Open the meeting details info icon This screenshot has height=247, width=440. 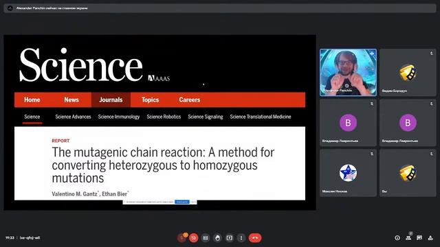[397, 238]
